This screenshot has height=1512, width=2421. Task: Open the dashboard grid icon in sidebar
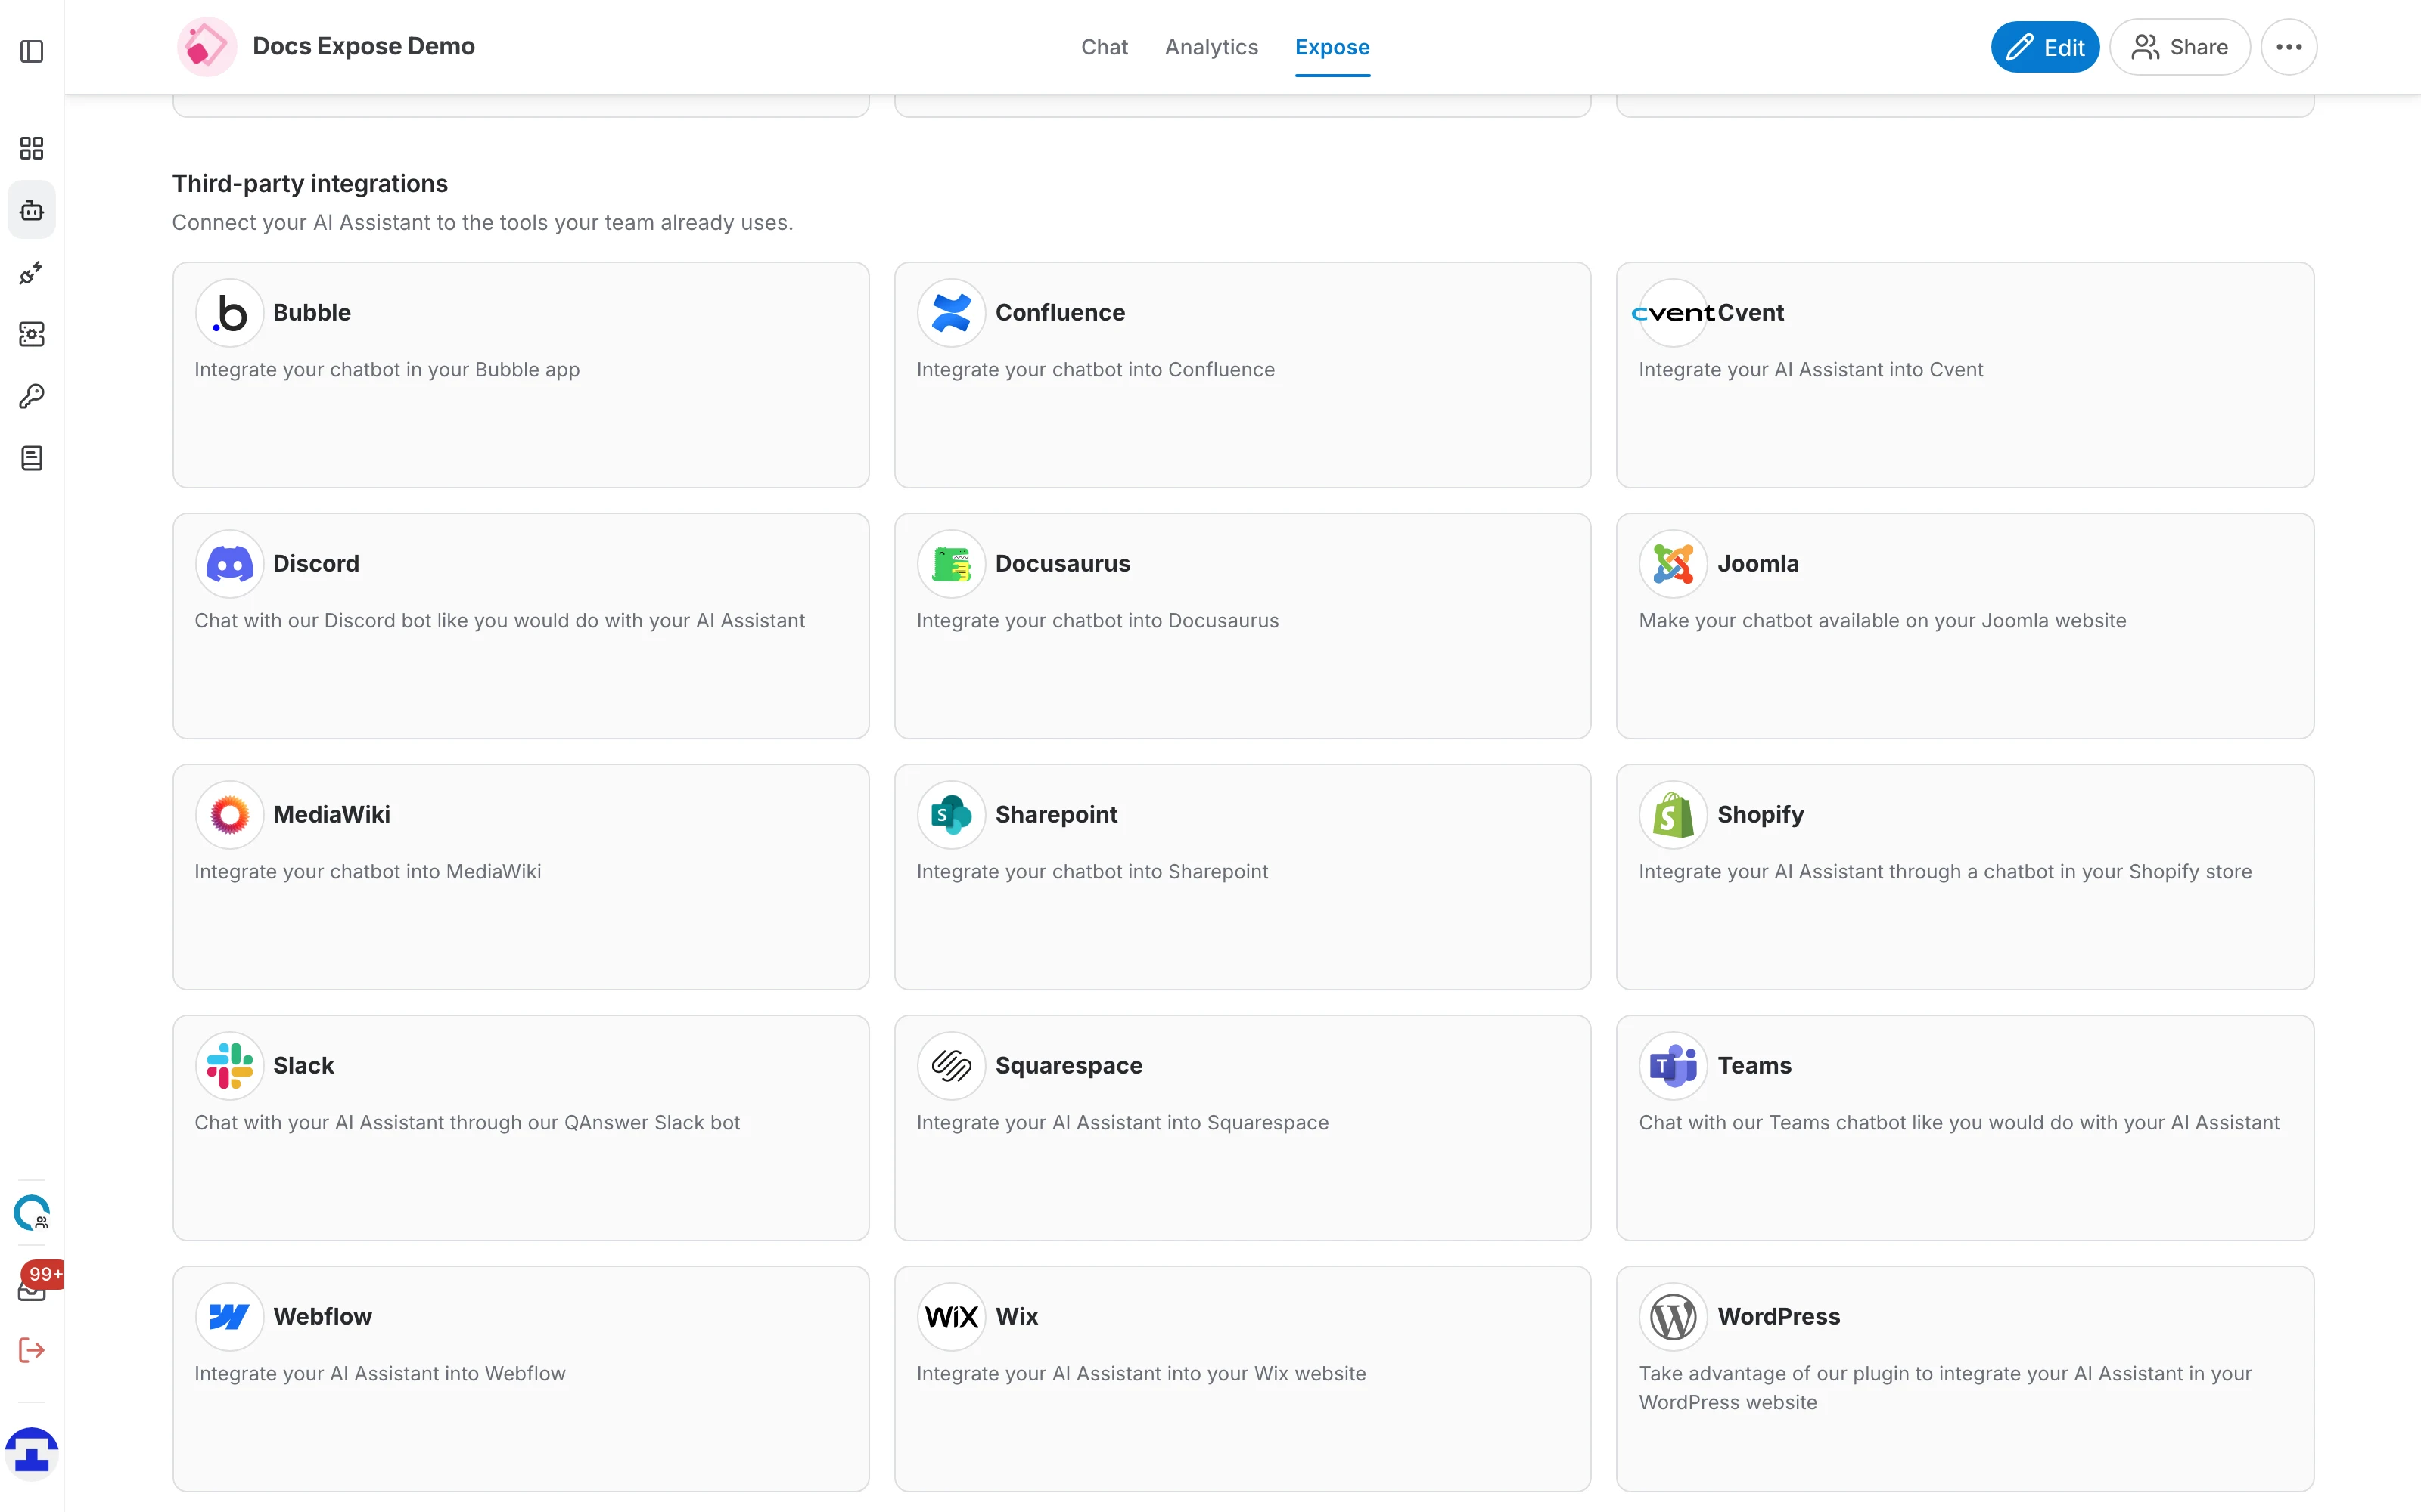click(32, 148)
